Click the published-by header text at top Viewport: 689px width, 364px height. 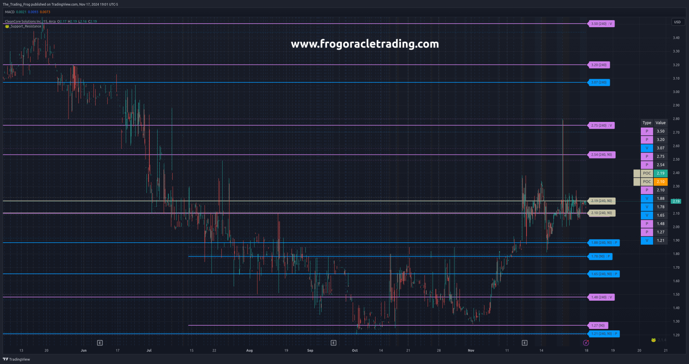pos(60,4)
